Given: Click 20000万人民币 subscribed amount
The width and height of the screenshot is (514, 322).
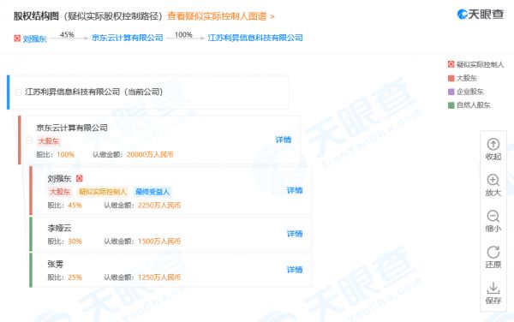Looking at the screenshot, I should (x=150, y=155).
